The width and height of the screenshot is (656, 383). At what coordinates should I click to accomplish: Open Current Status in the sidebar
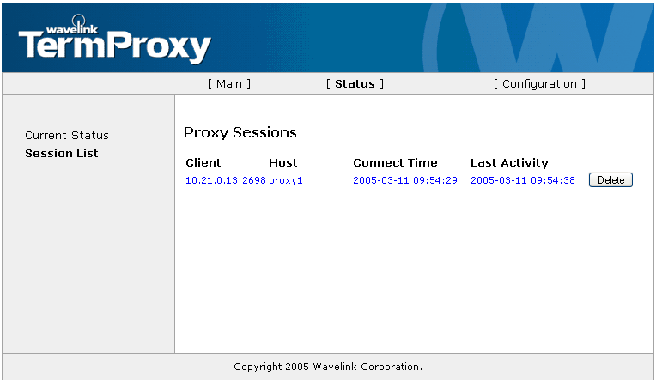67,135
